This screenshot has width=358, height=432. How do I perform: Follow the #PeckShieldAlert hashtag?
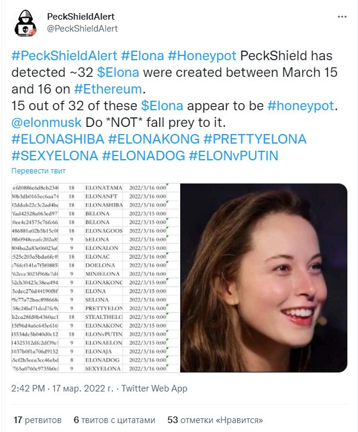coord(64,55)
